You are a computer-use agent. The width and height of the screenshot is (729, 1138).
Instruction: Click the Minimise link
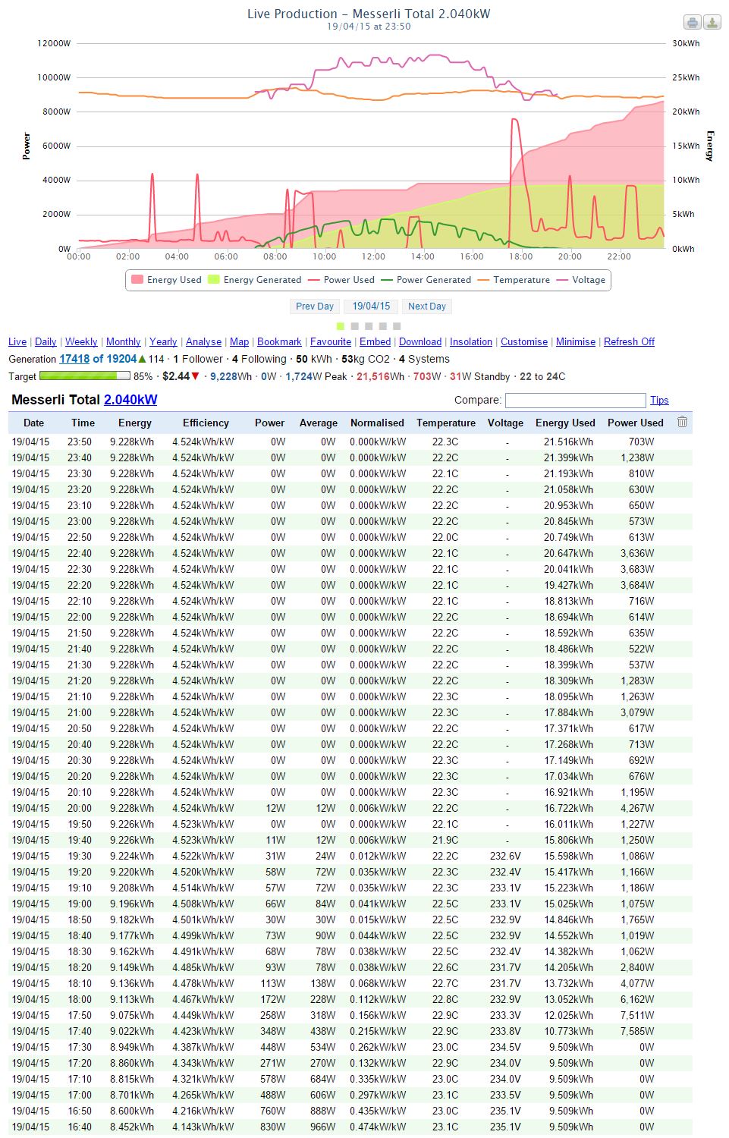tap(575, 342)
